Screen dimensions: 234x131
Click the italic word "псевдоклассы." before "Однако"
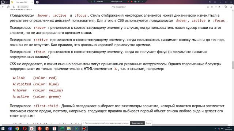point(155,64)
